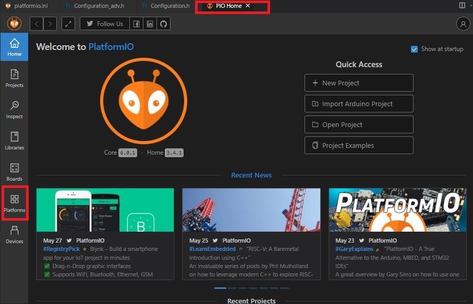Switch to the Configuration_adv.h tab
Image resolution: width=473 pixels, height=304 pixels.
[95, 6]
